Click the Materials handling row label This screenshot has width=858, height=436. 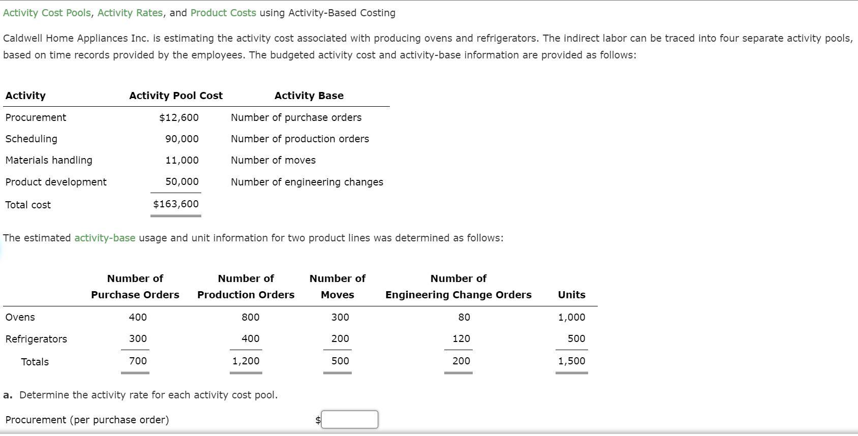49,160
